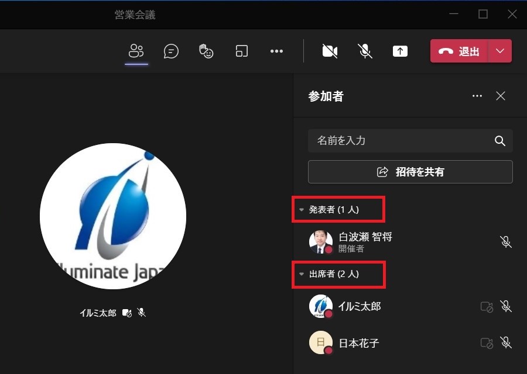
Task: Minimize the 営業会議 window
Action: [x=454, y=14]
